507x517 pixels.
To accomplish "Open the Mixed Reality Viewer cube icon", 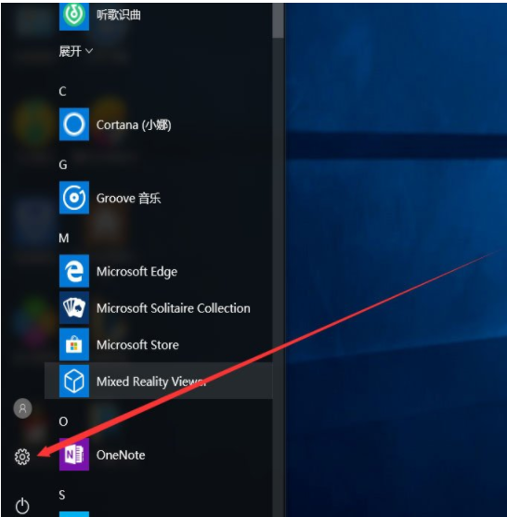I will click(x=74, y=381).
